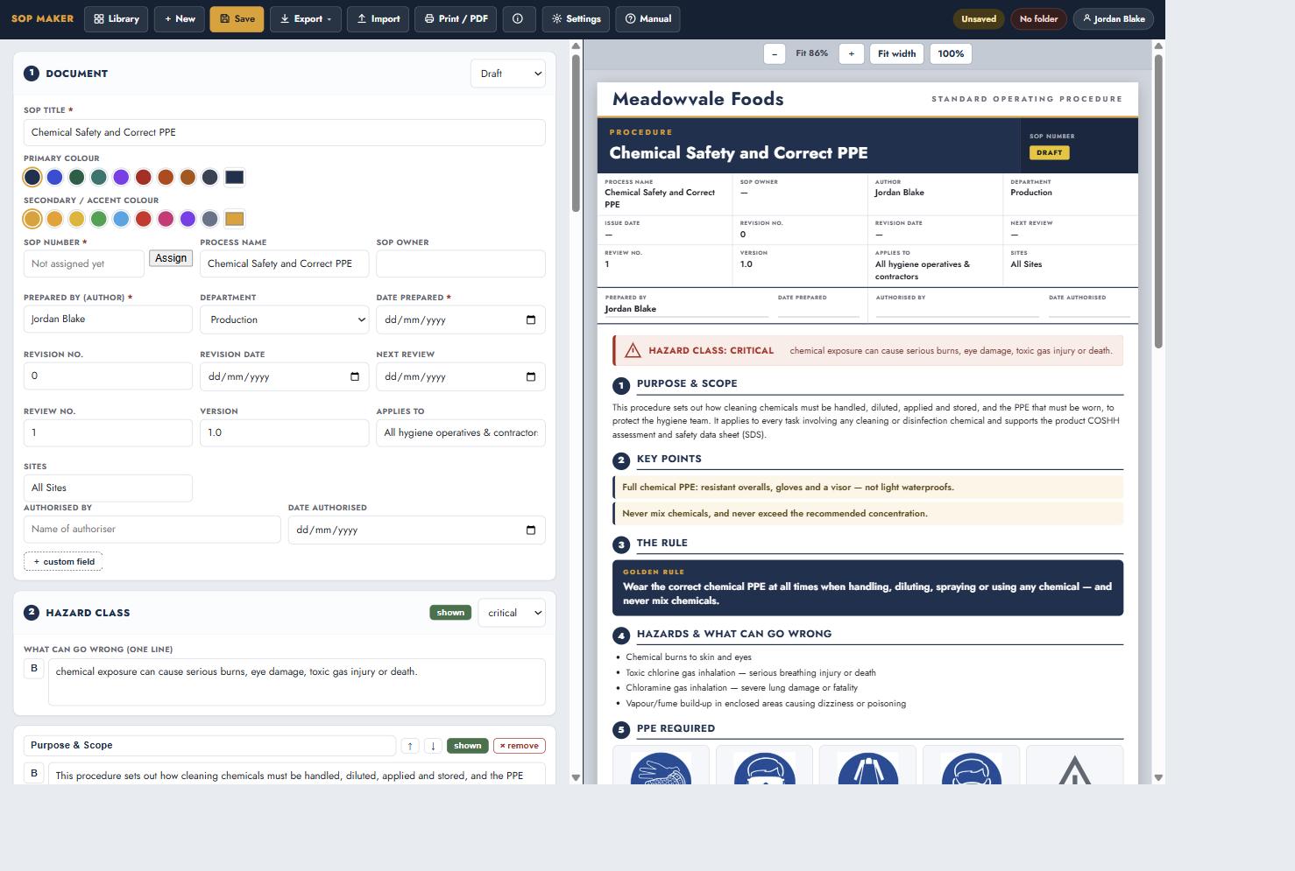Zoom out the preview with minus
Image resolution: width=1295 pixels, height=871 pixels.
click(x=774, y=53)
